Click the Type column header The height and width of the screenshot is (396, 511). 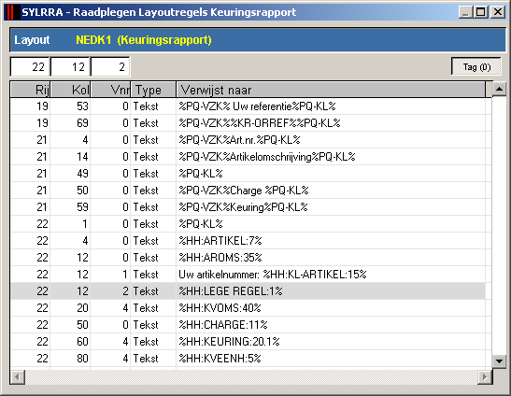coord(153,90)
